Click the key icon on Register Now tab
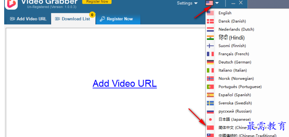The height and width of the screenshot is (137, 289). coord(102,19)
